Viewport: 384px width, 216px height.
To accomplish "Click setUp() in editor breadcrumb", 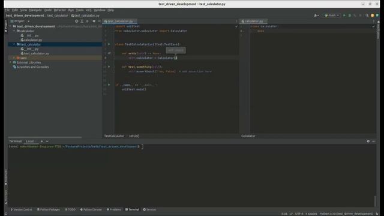I will point(134,136).
